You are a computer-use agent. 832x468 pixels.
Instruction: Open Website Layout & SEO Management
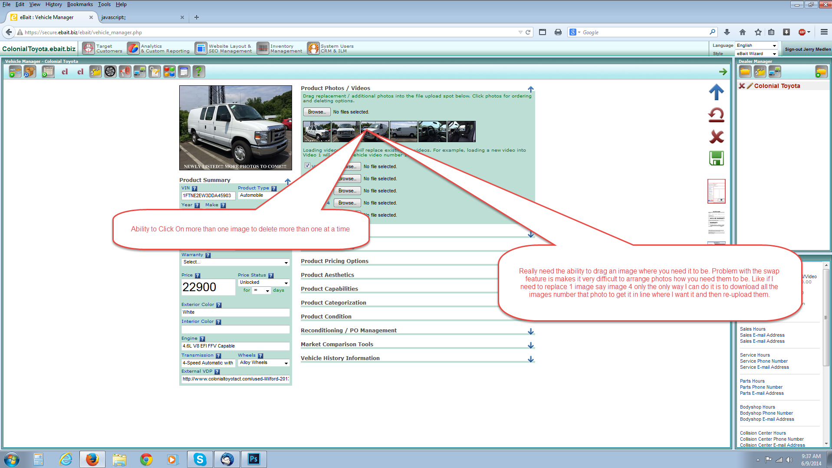[x=224, y=49]
